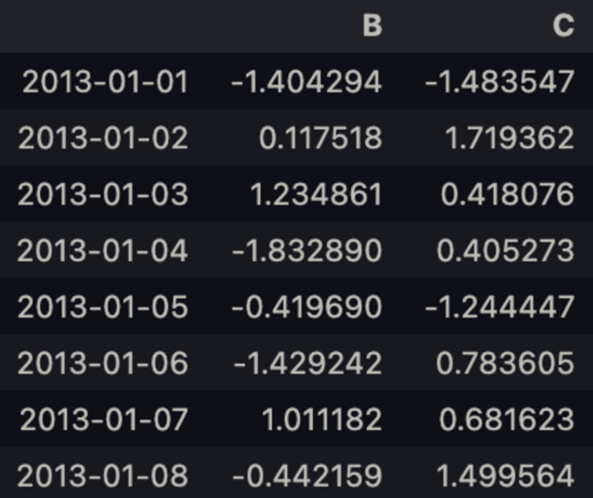593x498 pixels.
Task: Click cell value 1.499564
Action: pos(506,476)
